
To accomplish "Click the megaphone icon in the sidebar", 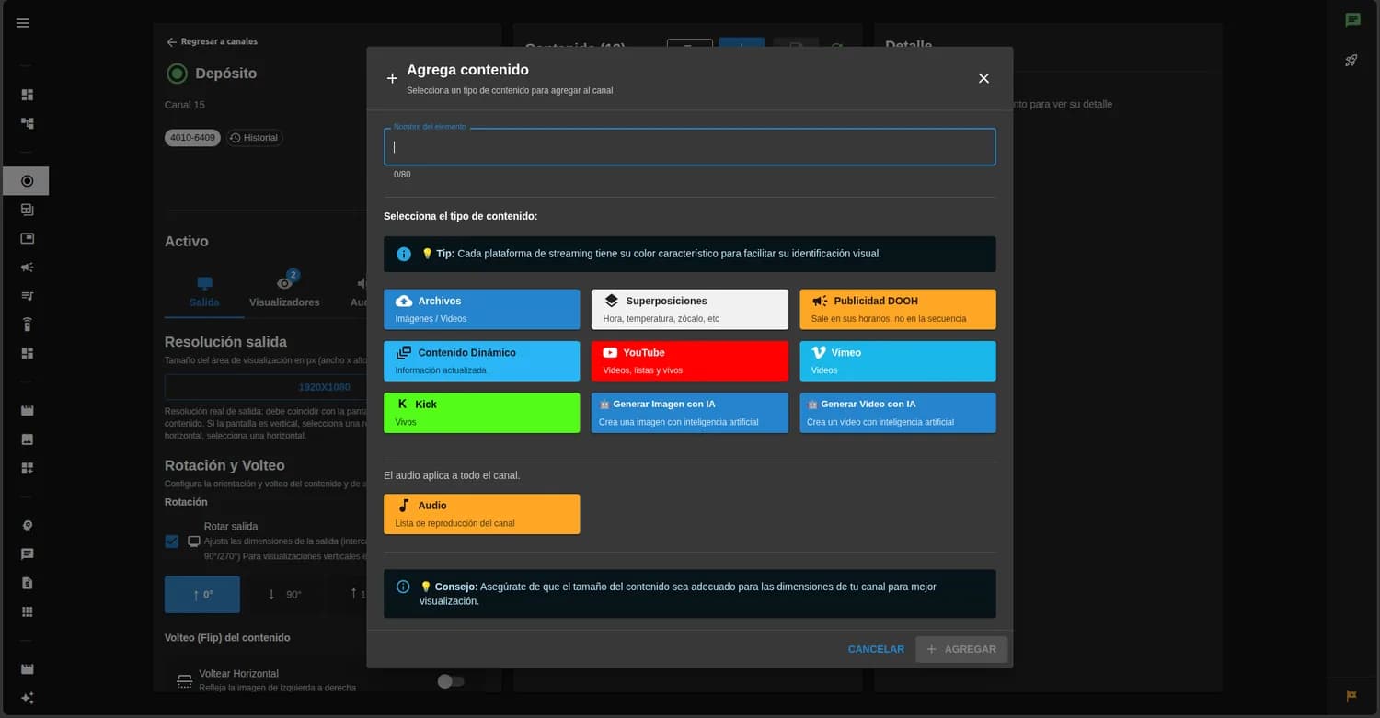I will [27, 268].
